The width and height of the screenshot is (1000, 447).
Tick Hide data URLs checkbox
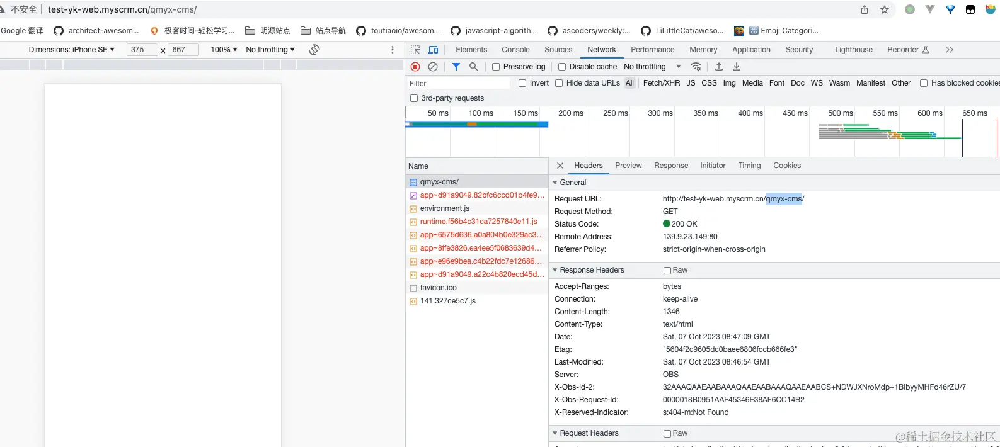559,83
